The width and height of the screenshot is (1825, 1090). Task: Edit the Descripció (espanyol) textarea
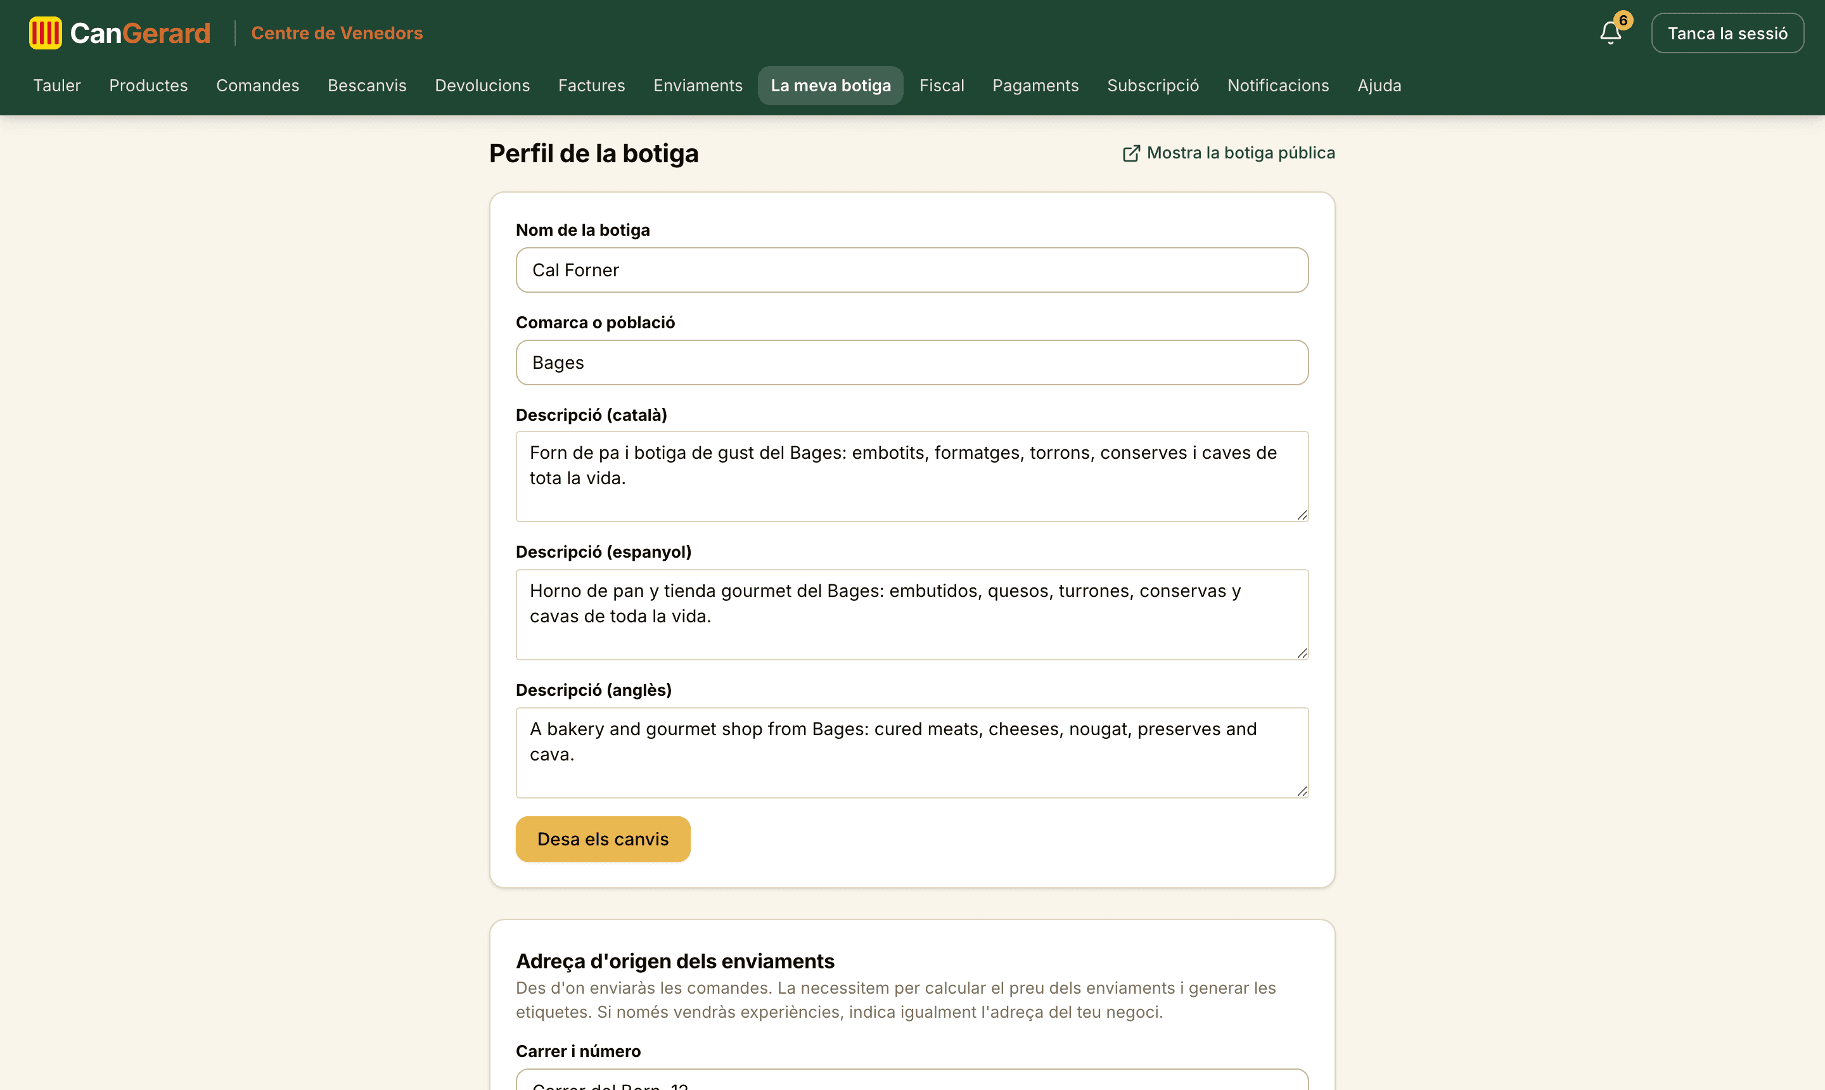coord(912,615)
